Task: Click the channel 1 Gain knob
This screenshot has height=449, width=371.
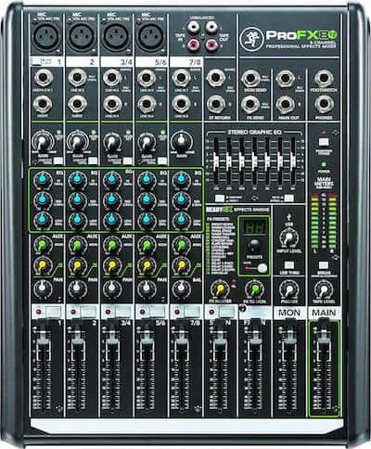Action: 44,141
